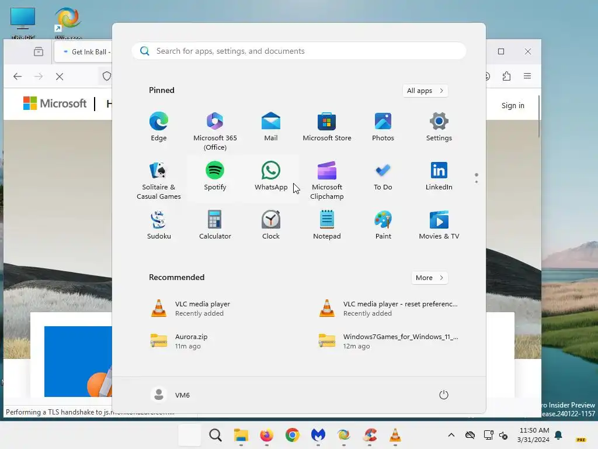Go to next pinned apps page dot
This screenshot has height=449, width=598.
[x=477, y=182]
